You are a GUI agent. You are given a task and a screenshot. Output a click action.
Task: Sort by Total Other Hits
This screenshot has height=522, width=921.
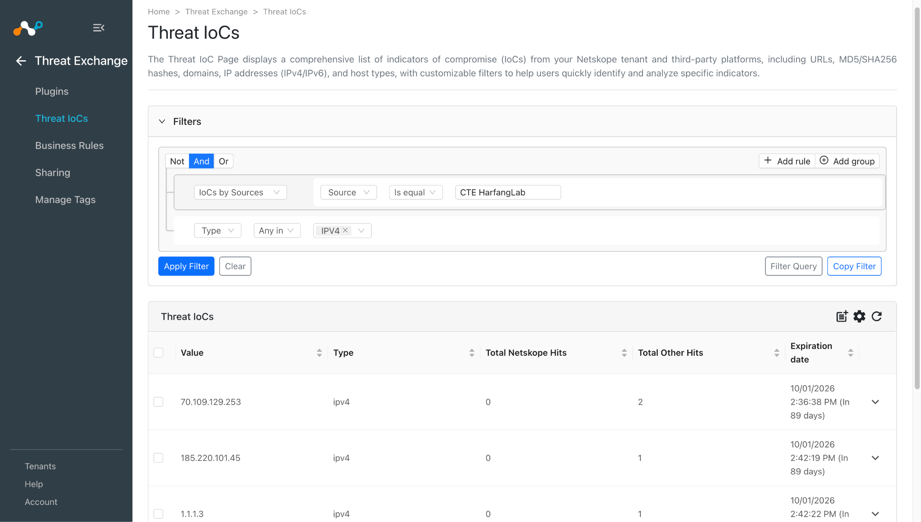777,353
